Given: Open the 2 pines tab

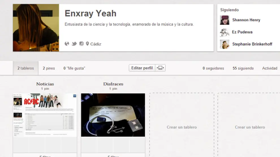Looking at the screenshot, I should [49, 68].
